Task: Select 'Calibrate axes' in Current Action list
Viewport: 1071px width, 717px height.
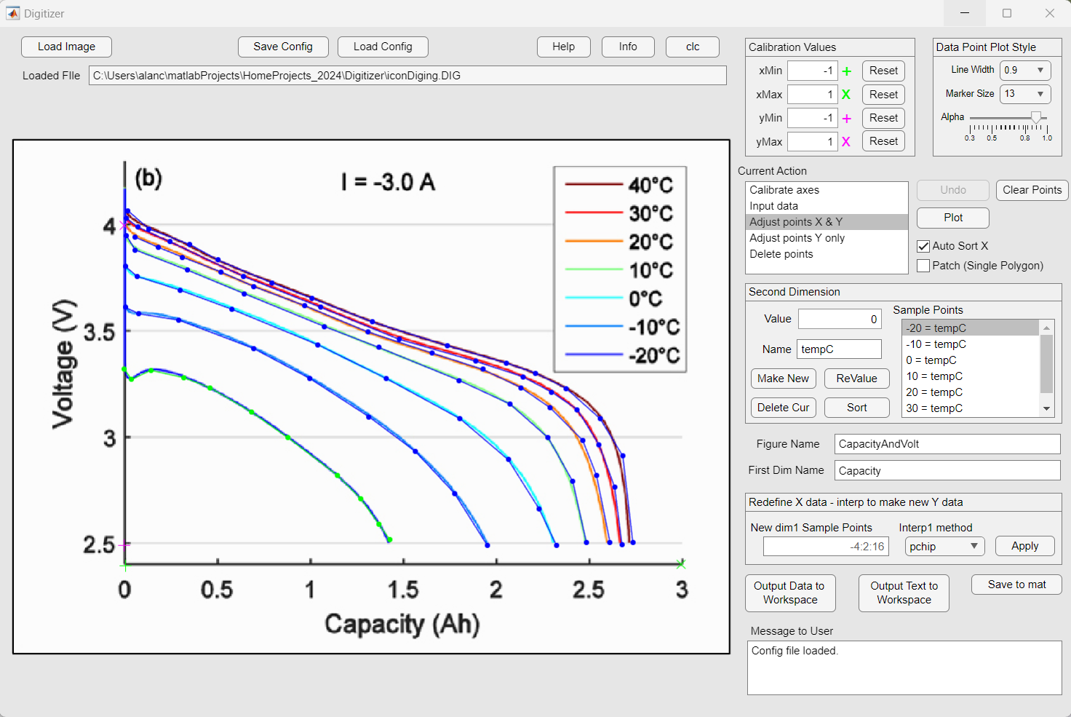Action: 784,190
